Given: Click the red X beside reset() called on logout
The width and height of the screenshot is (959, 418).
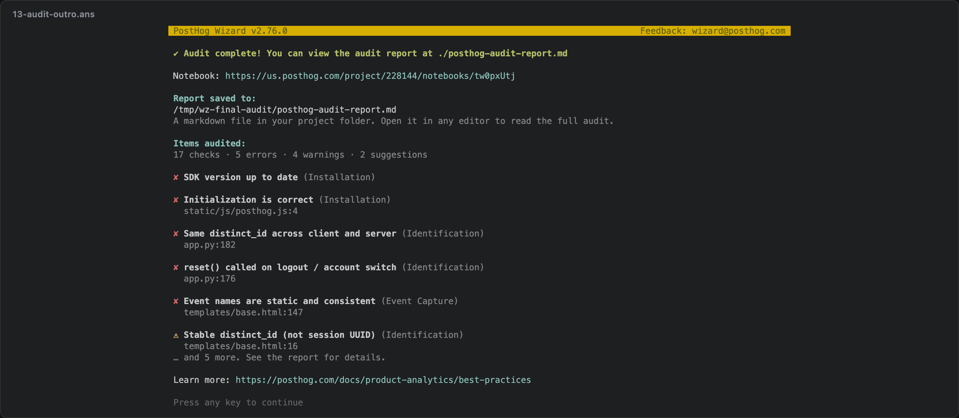Looking at the screenshot, I should point(176,268).
